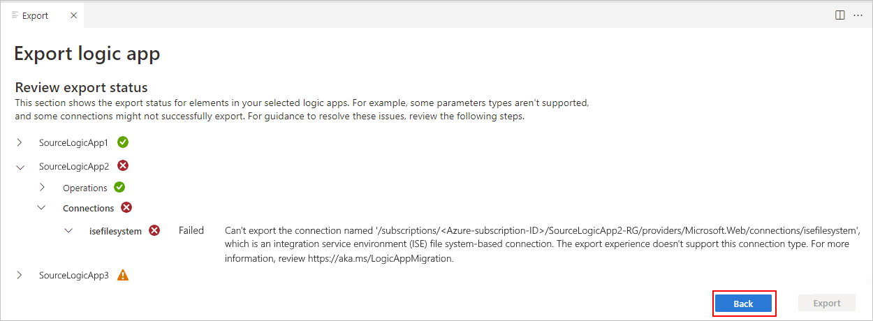Click the blue Back button
The width and height of the screenshot is (873, 321).
[743, 304]
